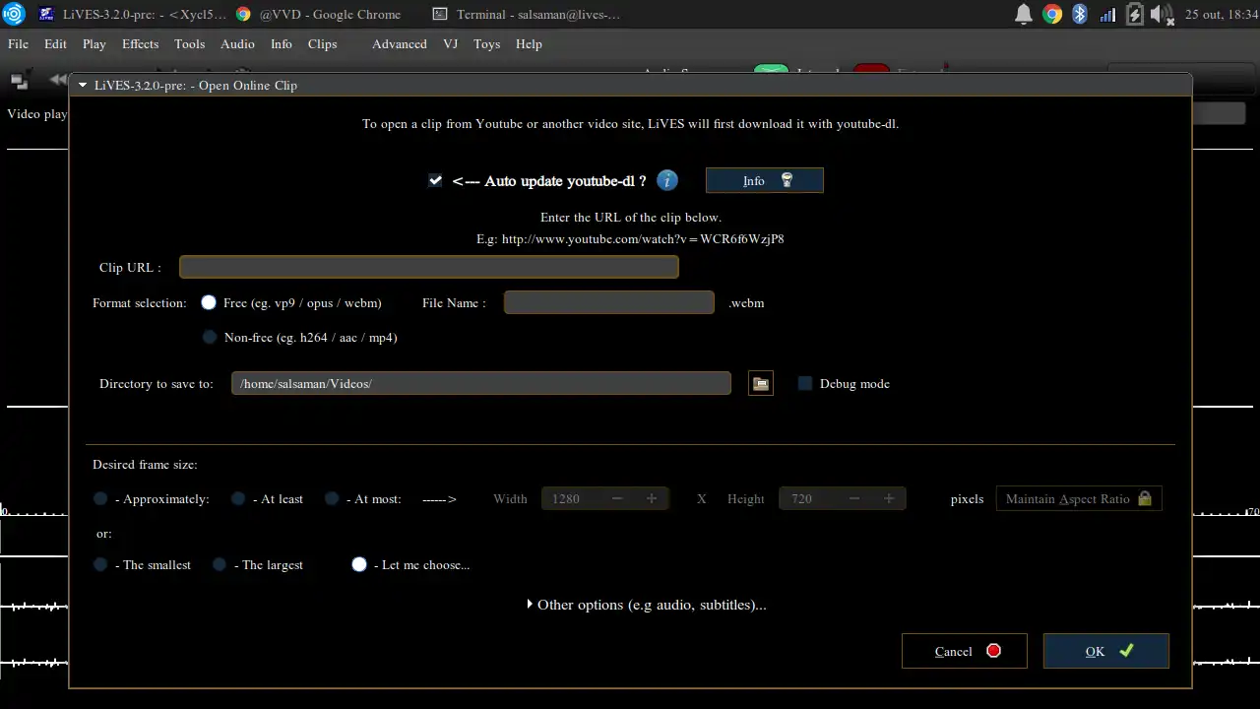Decrease Width with the minus button
Viewport: 1260px width, 709px height.
tap(617, 498)
